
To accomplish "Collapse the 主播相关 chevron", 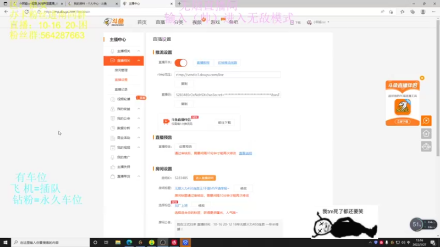I will point(139,51).
